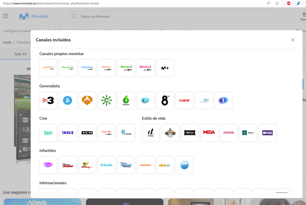Close the Canales incluidos dialog
Image resolution: width=306 pixels, height=205 pixels.
[x=293, y=40]
